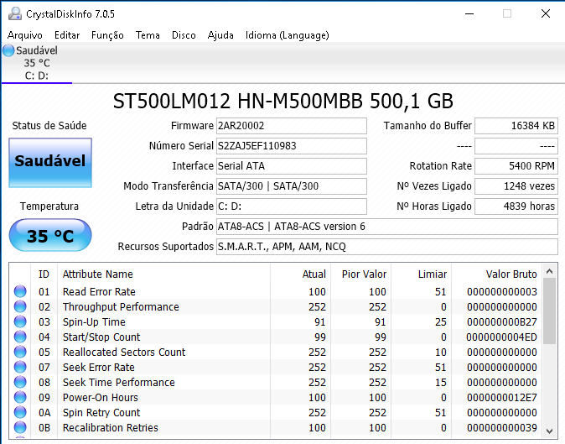Click the Temperatura label
The width and height of the screenshot is (565, 444).
(x=49, y=206)
